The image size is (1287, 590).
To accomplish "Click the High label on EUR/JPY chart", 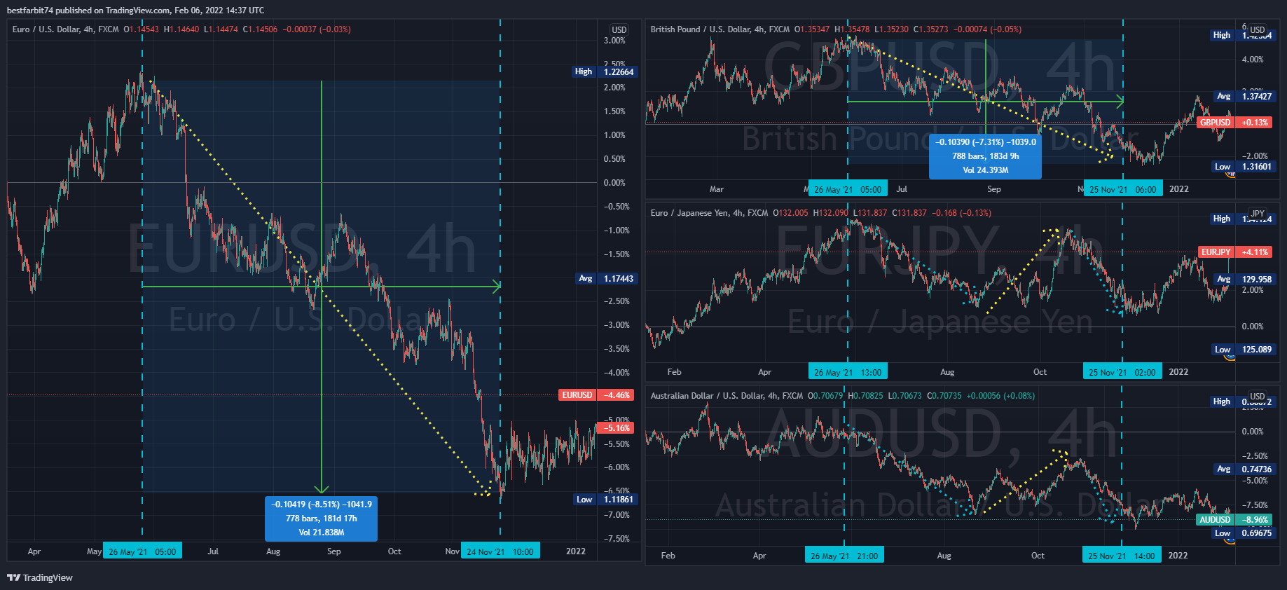I will (x=1222, y=219).
